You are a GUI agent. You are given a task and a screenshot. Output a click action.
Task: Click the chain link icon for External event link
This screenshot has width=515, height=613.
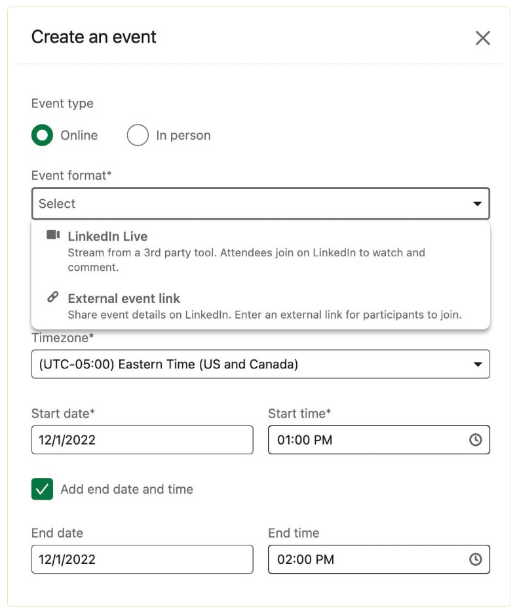pos(53,297)
